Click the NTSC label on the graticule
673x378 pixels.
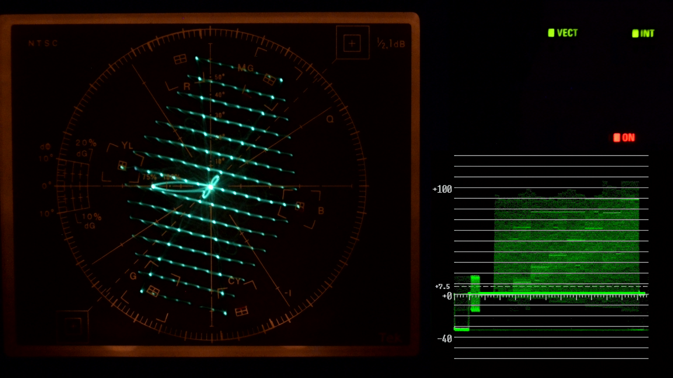(x=43, y=43)
